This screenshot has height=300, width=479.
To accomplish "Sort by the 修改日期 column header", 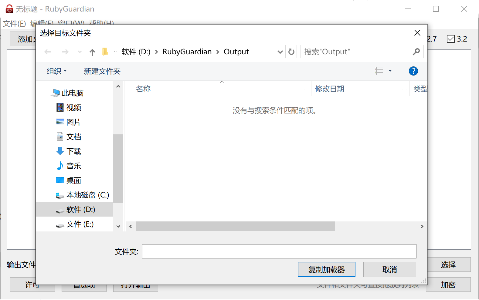I will pyautogui.click(x=329, y=89).
